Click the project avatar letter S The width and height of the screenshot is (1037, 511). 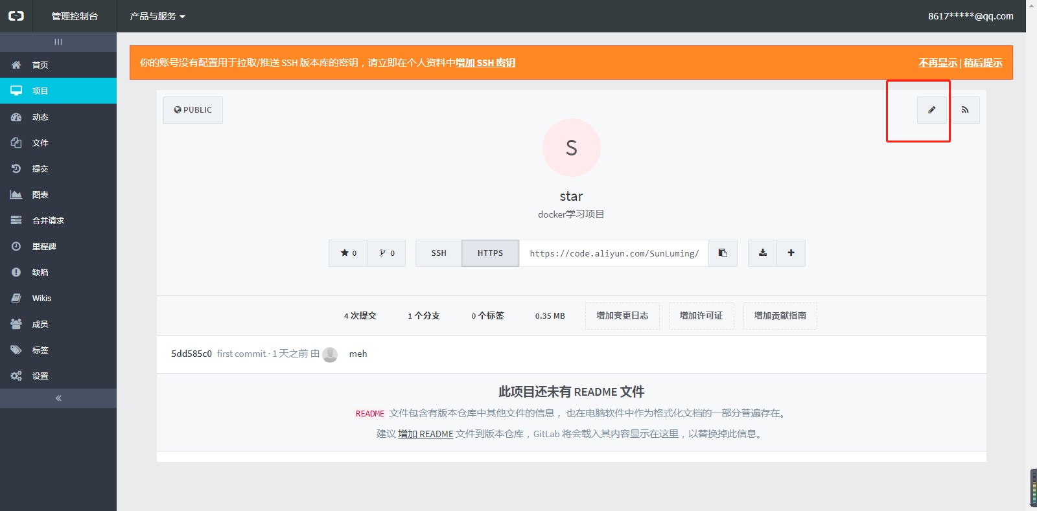point(572,148)
